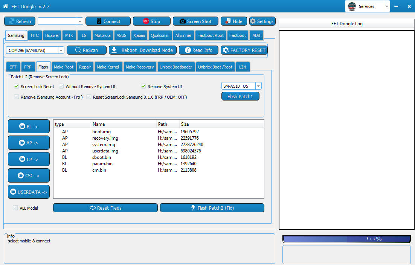This screenshot has width=415, height=265.
Task: Select the MTK tab
Action: (x=69, y=35)
